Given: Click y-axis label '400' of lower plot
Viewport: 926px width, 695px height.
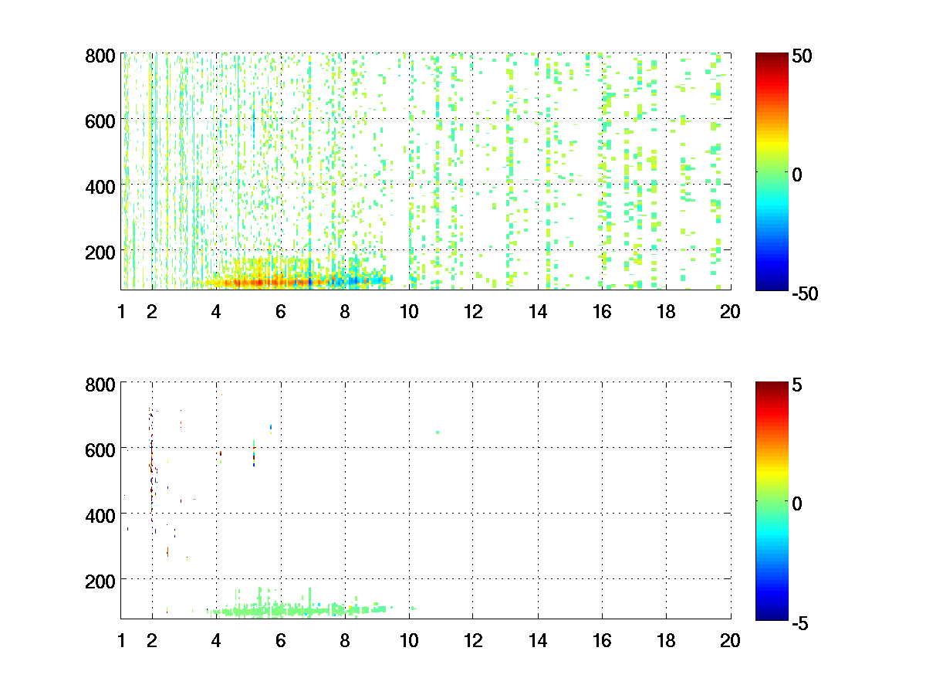Looking at the screenshot, I should [x=101, y=515].
